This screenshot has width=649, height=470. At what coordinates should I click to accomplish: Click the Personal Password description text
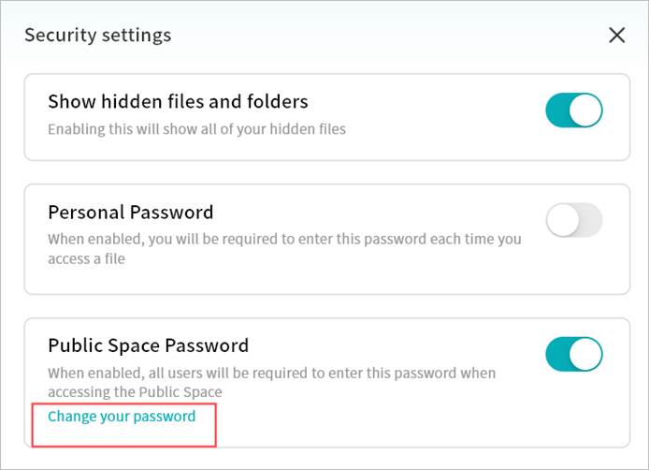[281, 239]
